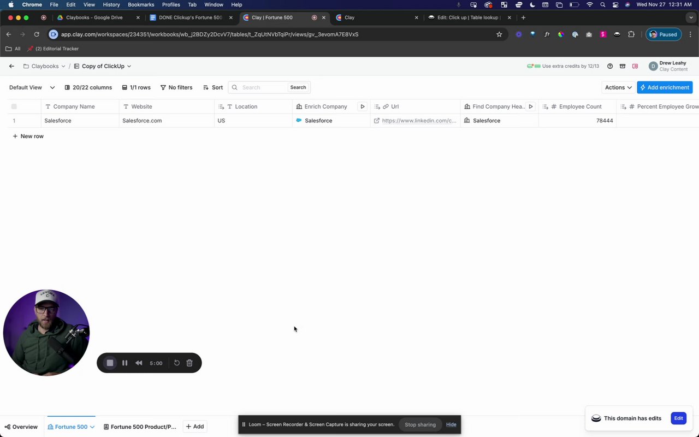This screenshot has height=437, width=699.
Task: Run the Find Company Headcount play icon
Action: click(530, 107)
